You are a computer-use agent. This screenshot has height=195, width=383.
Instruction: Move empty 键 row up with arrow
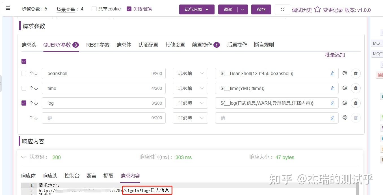[31, 118]
